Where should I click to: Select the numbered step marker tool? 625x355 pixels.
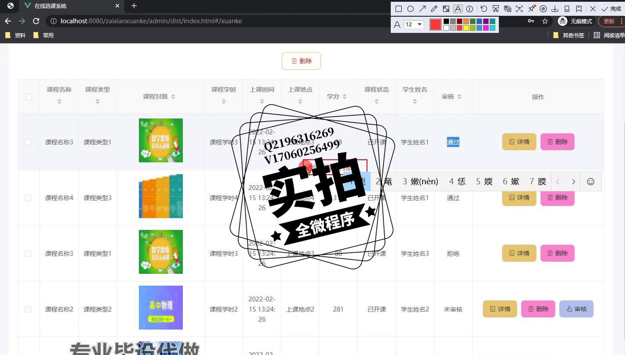[x=470, y=9]
